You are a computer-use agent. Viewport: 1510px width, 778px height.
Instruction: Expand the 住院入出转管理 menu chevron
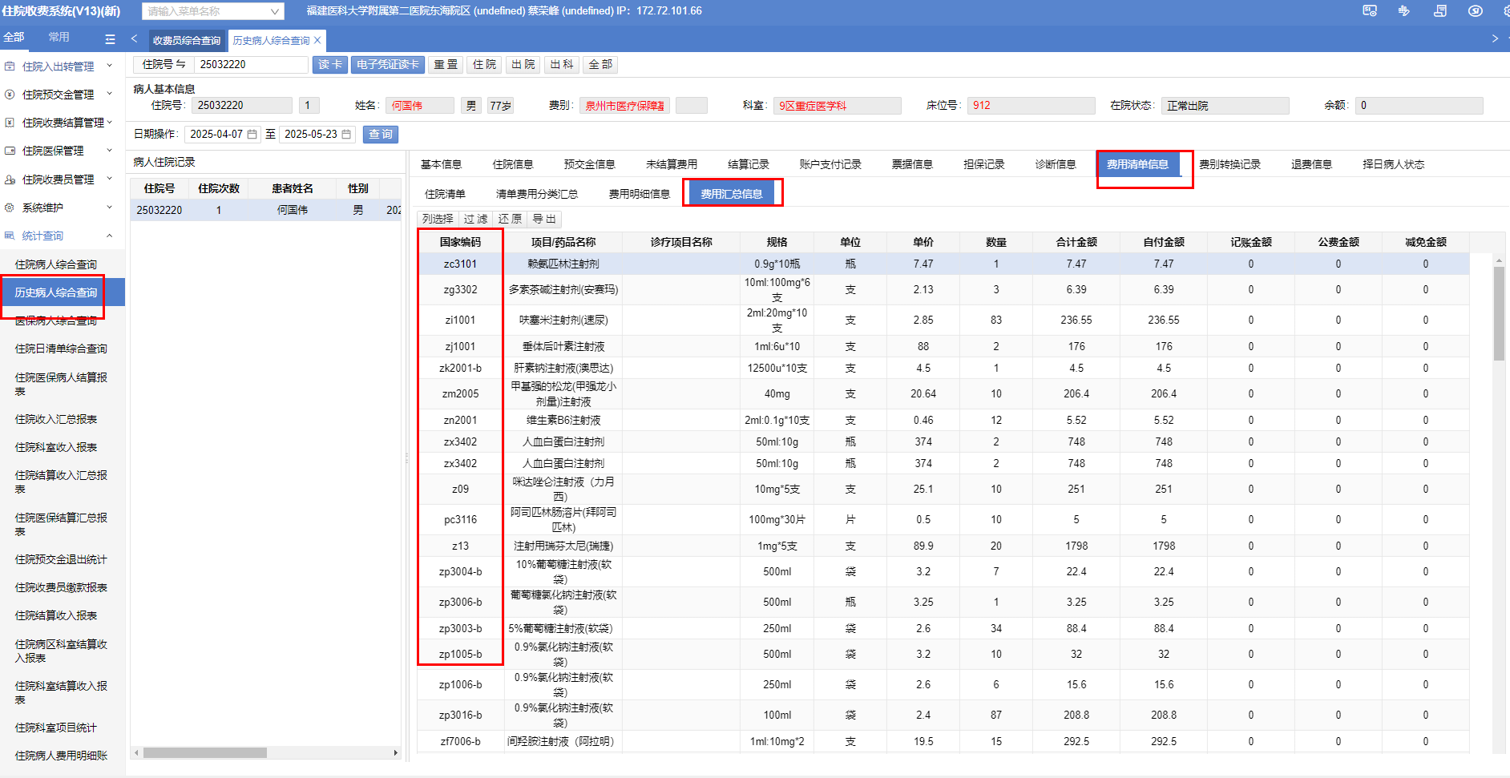pyautogui.click(x=110, y=66)
